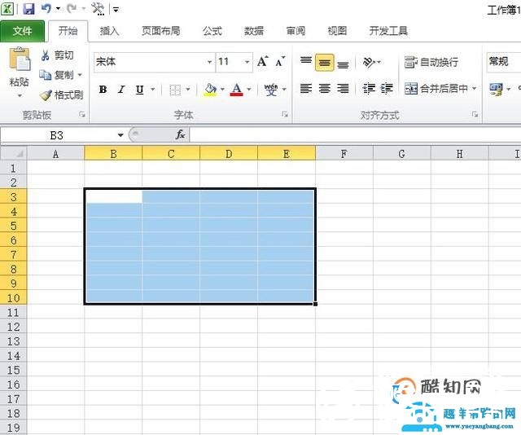
Task: Click inside the formula bar
Action: coord(355,135)
